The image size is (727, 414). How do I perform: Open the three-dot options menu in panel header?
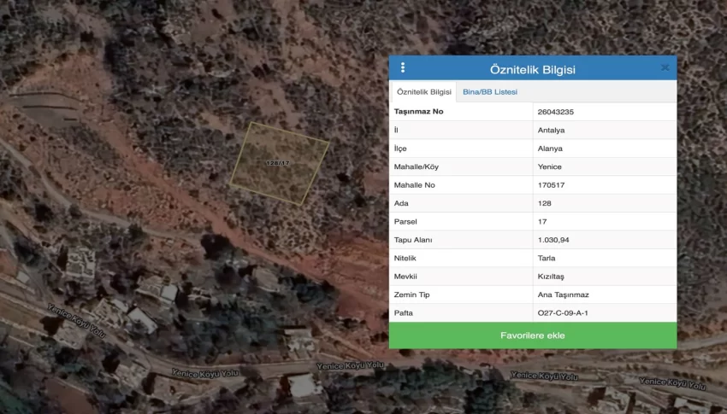[x=403, y=68]
